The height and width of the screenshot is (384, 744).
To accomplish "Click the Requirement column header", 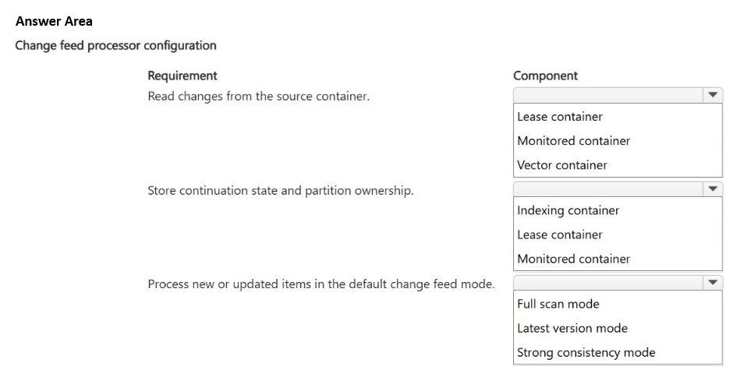I will coord(182,76).
